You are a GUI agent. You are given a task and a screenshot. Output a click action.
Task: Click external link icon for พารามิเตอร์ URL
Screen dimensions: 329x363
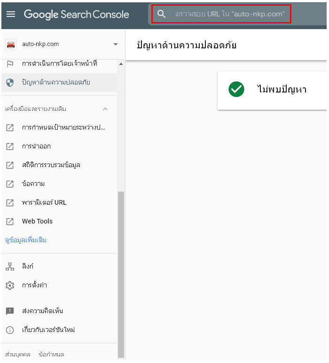10,202
